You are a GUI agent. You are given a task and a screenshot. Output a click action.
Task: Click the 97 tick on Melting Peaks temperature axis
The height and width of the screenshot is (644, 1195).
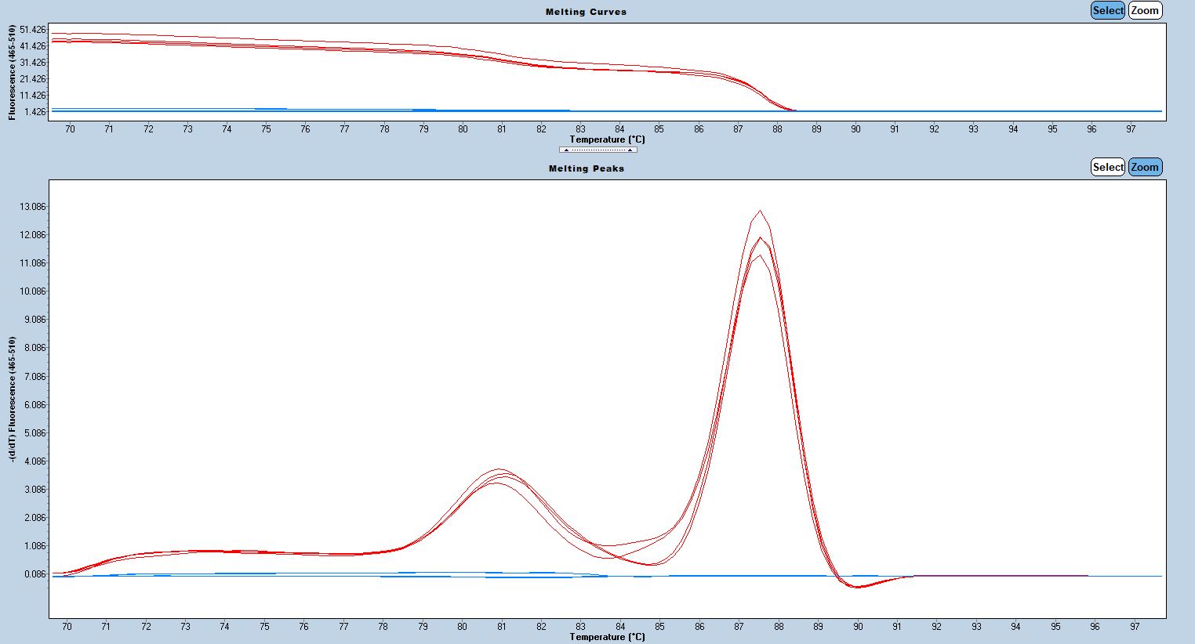pyautogui.click(x=1135, y=627)
